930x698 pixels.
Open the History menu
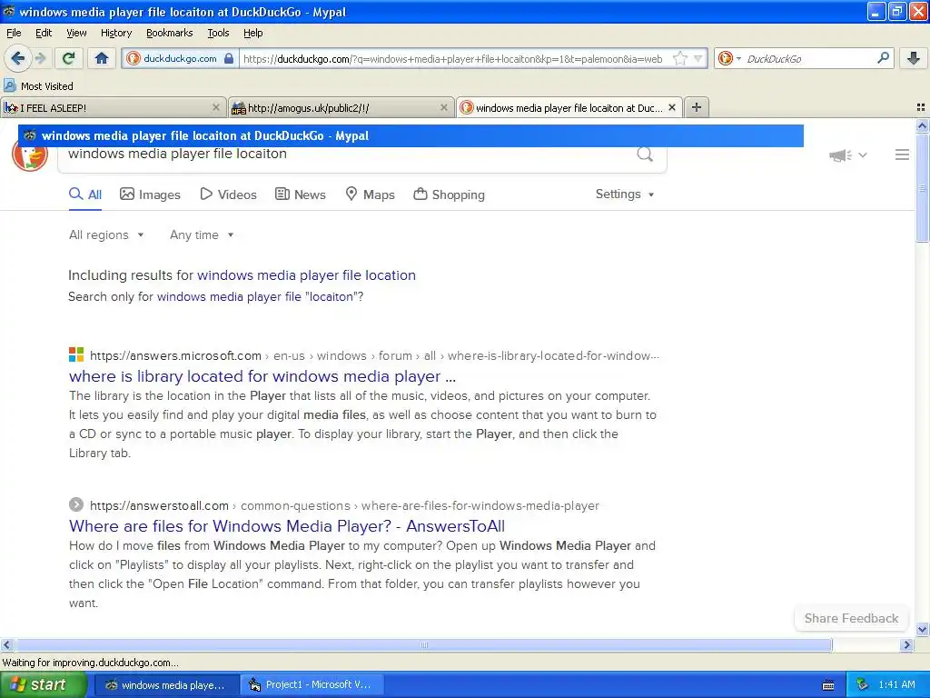[x=115, y=33]
